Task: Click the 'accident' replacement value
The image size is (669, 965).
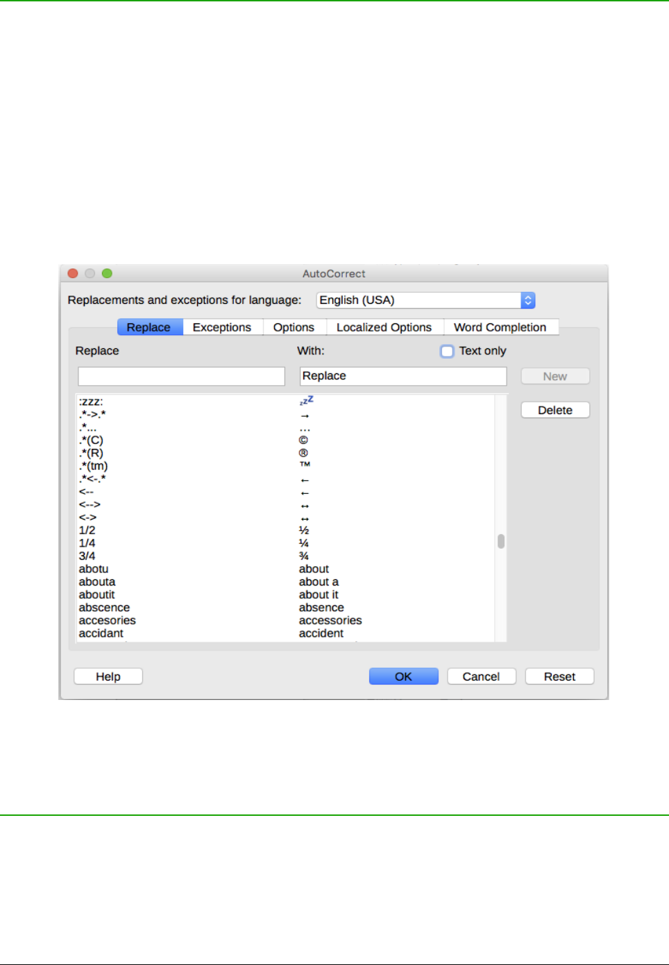Action: [x=321, y=633]
